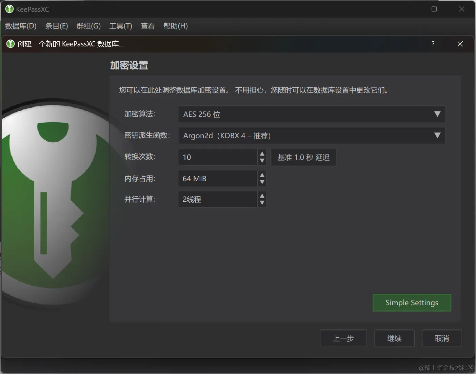Decrease the 转换次数 value with down arrow
The height and width of the screenshot is (374, 476).
[262, 161]
